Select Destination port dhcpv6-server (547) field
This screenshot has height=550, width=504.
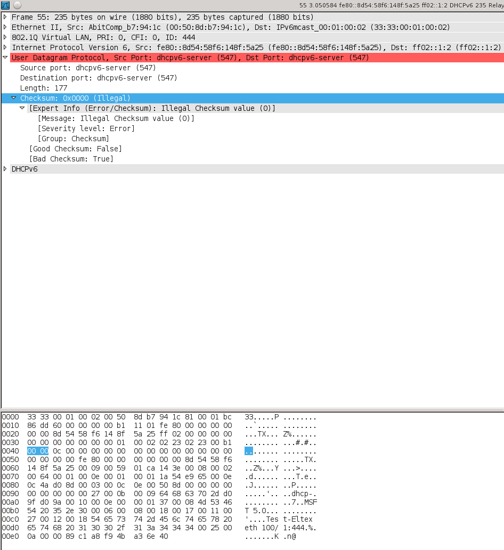point(99,78)
